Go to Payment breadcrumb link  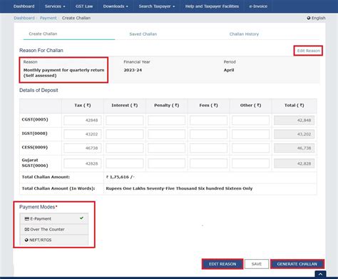48,18
